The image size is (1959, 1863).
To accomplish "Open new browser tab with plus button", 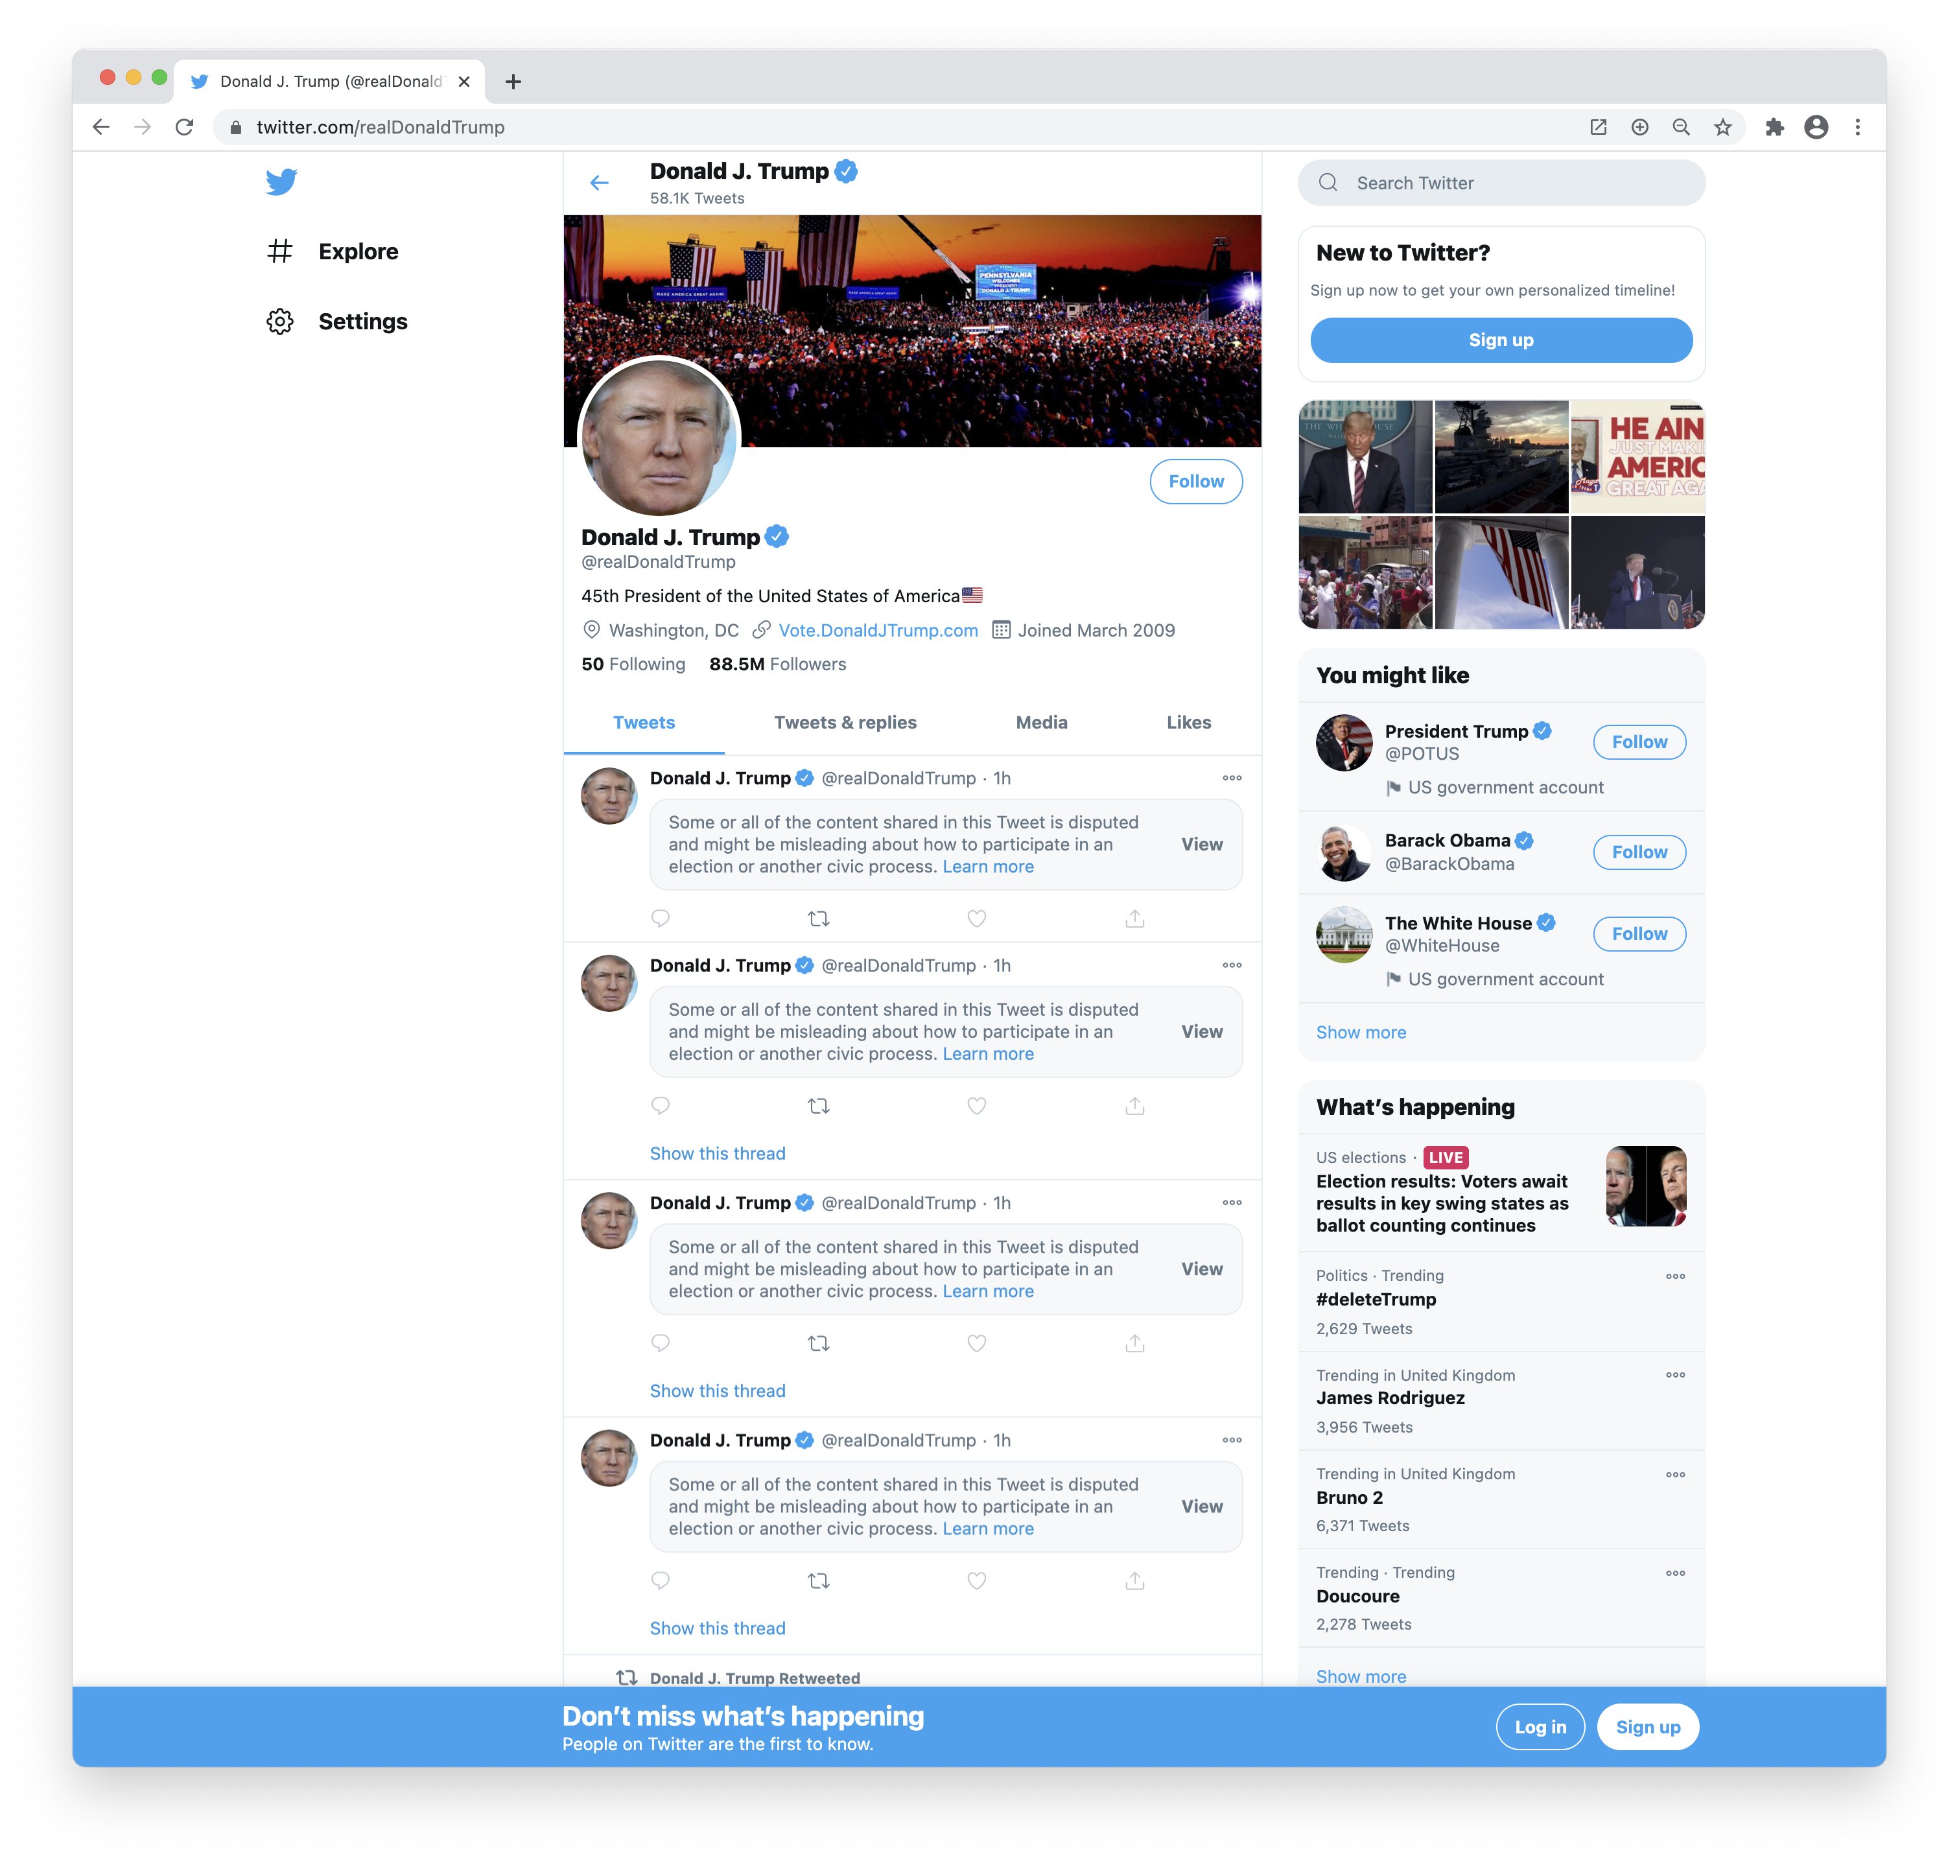I will coord(513,82).
